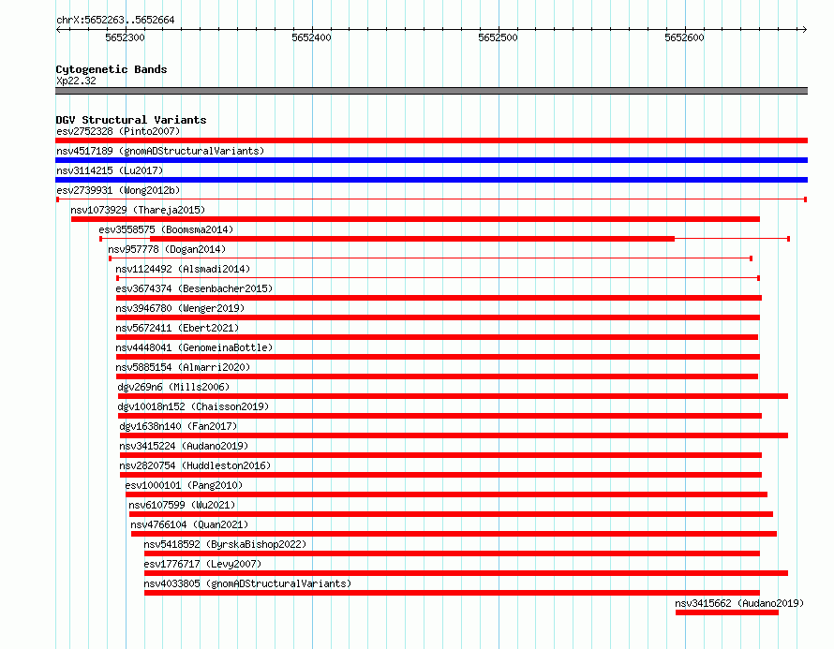This screenshot has height=649, width=834.
Task: Click the thick red bar of esv3558575
Action: click(x=412, y=239)
